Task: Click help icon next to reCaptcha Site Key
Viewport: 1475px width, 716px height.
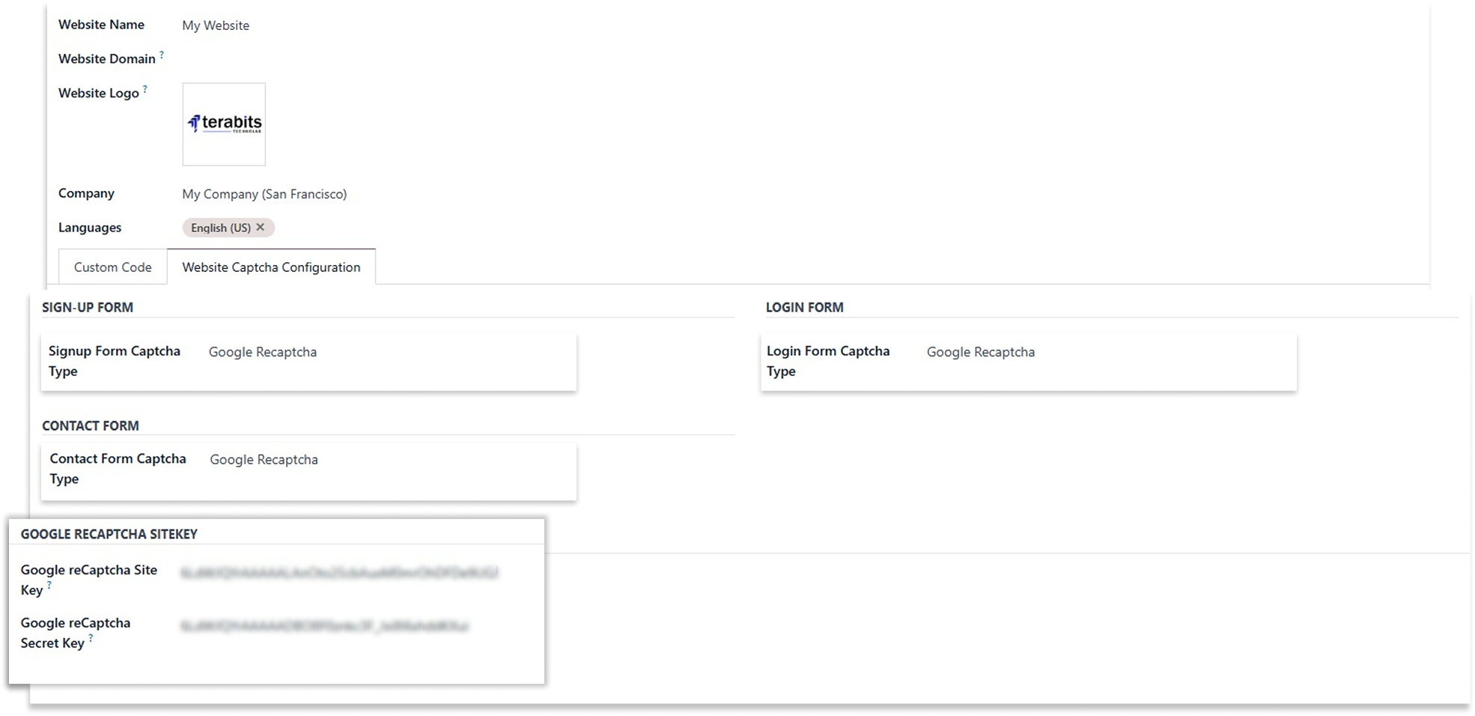Action: 49,585
